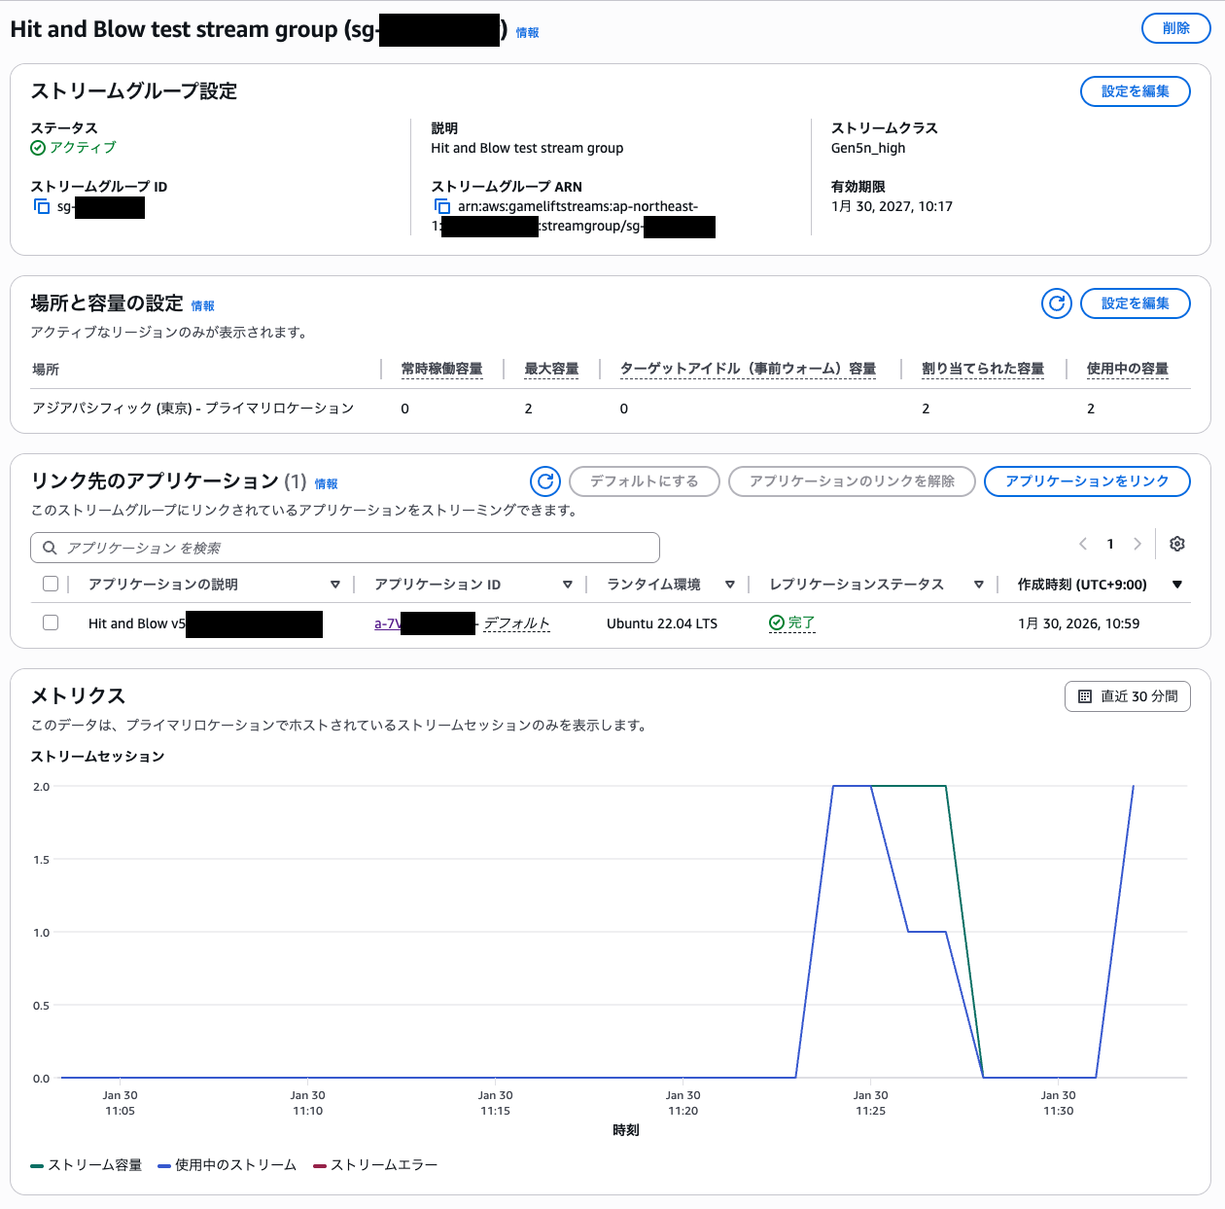Click 完了 replication status text

tap(801, 622)
